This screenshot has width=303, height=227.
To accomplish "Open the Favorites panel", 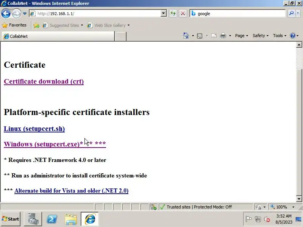I will (x=14, y=25).
